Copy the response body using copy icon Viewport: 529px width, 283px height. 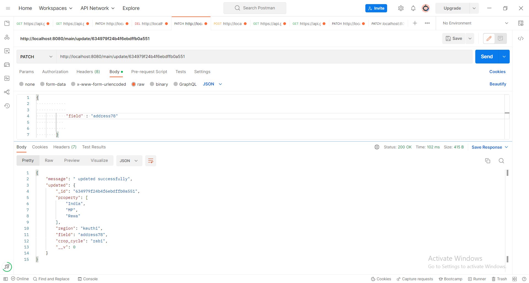pos(488,161)
